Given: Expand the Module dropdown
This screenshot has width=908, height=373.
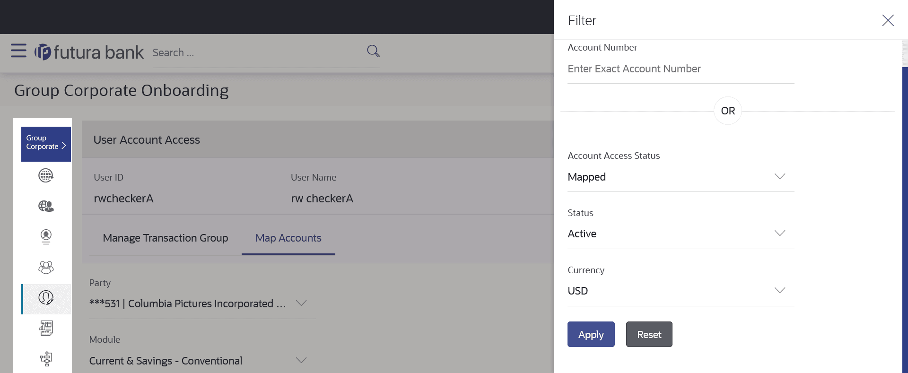Looking at the screenshot, I should [301, 361].
